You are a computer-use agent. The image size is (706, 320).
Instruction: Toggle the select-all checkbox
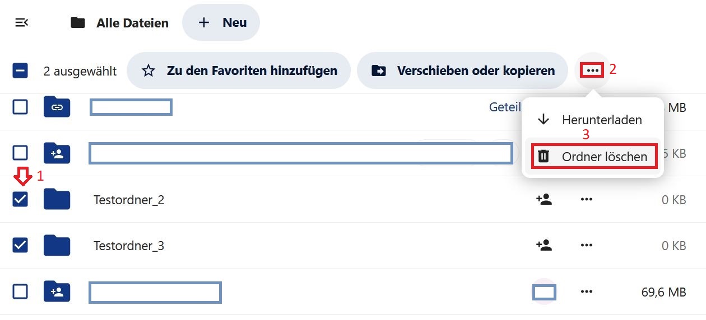(x=20, y=71)
